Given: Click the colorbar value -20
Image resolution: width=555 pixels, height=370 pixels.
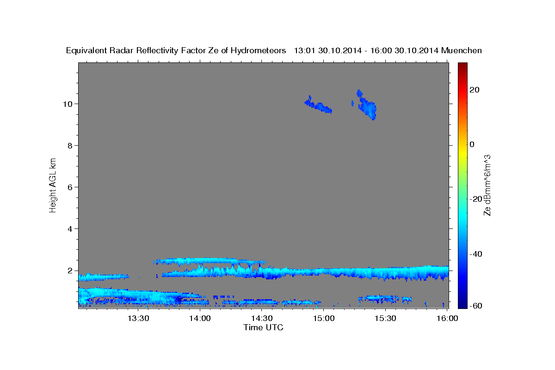Looking at the screenshot, I should pyautogui.click(x=475, y=199).
